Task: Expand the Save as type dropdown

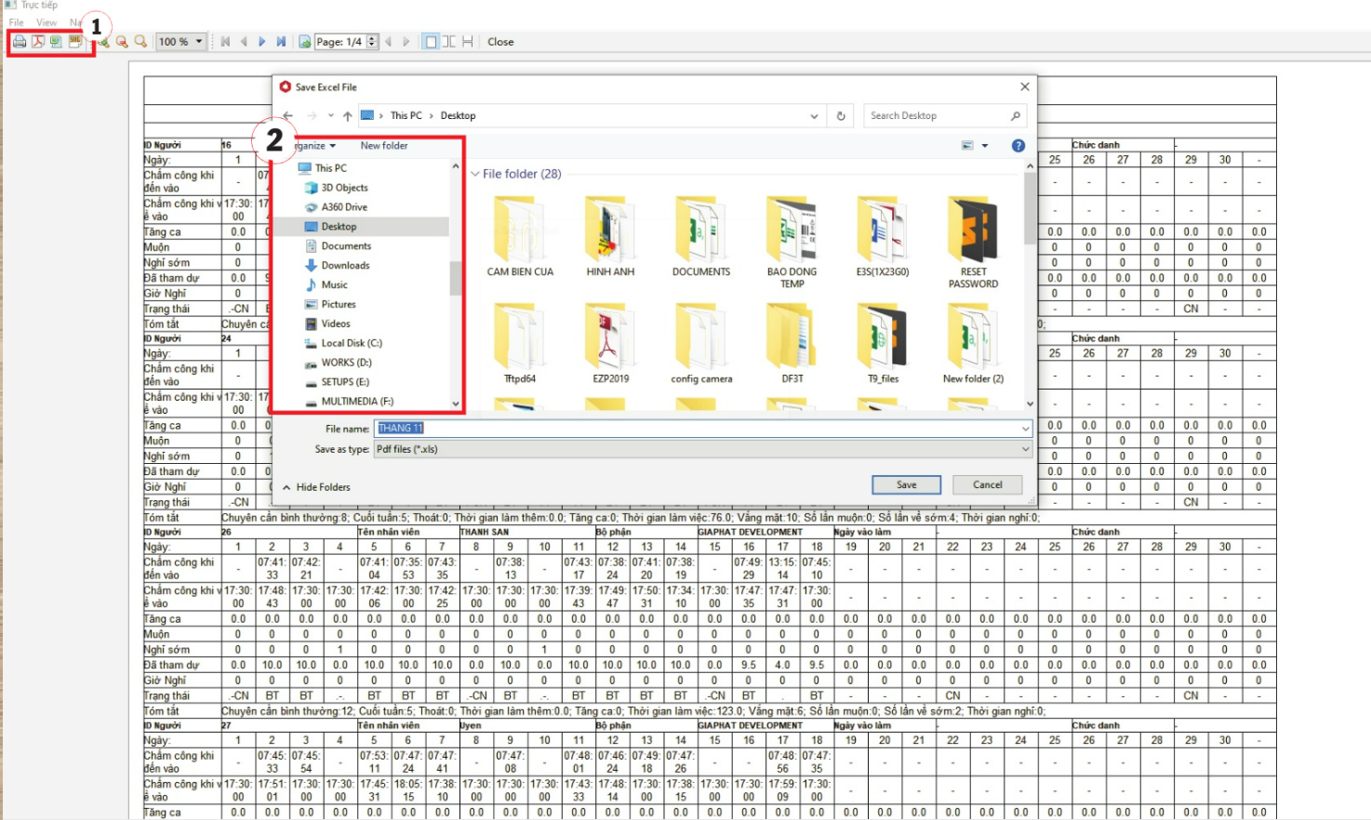Action: (x=1026, y=449)
